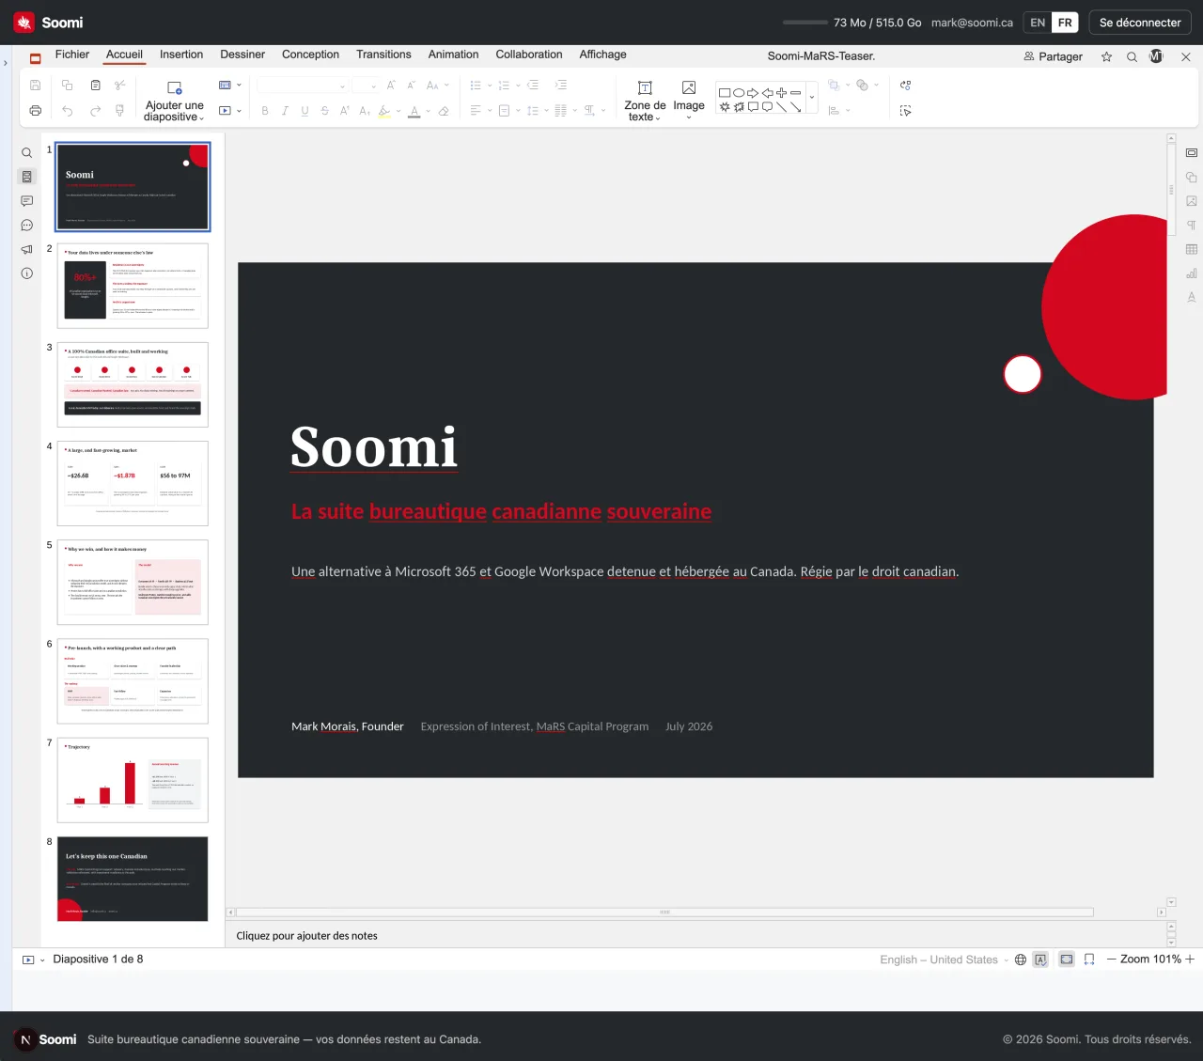Undo the last action
Viewport: 1203px width, 1061px height.
pos(68,110)
